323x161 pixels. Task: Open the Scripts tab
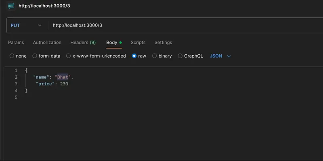point(138,43)
